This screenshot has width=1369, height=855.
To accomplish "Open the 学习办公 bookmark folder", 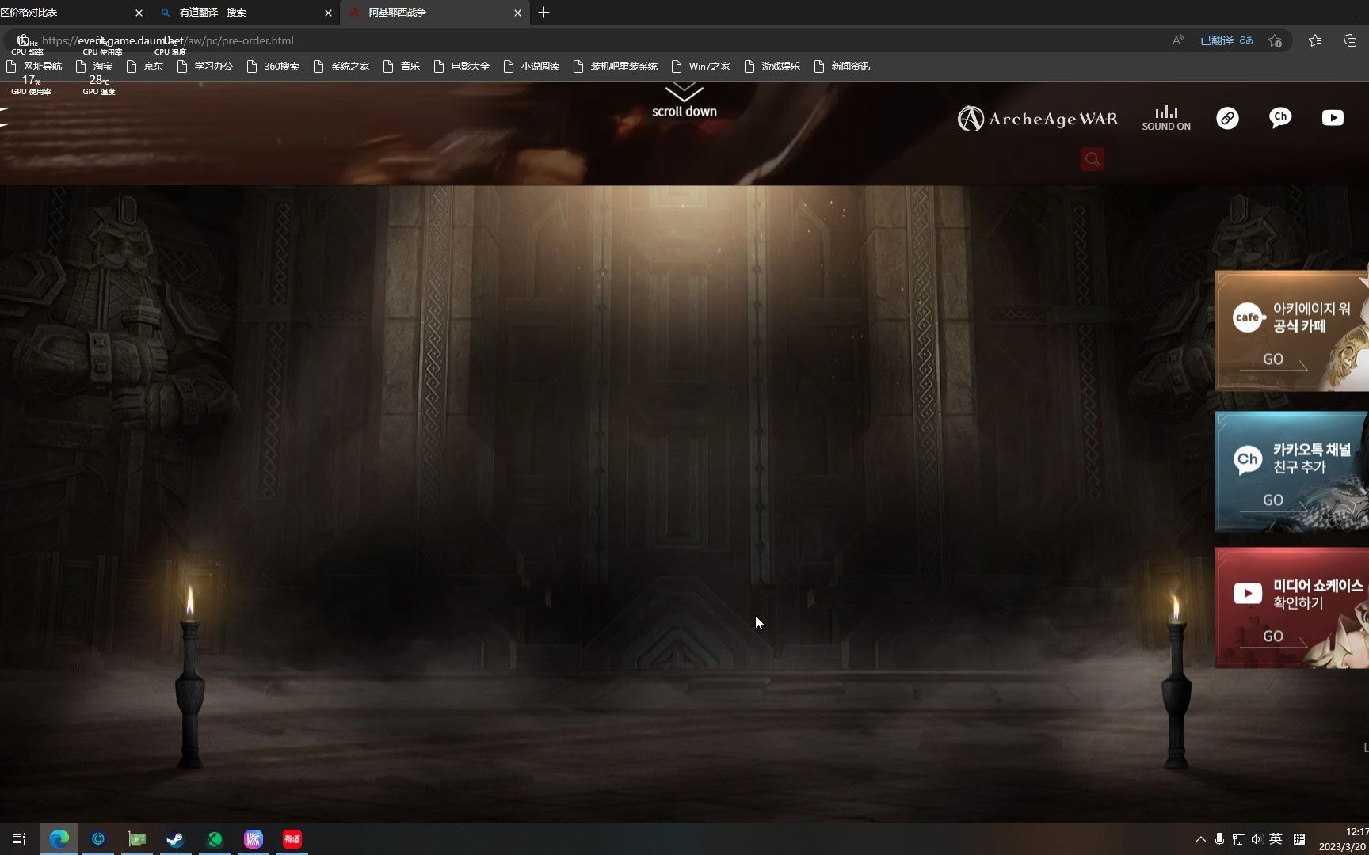I will point(205,66).
